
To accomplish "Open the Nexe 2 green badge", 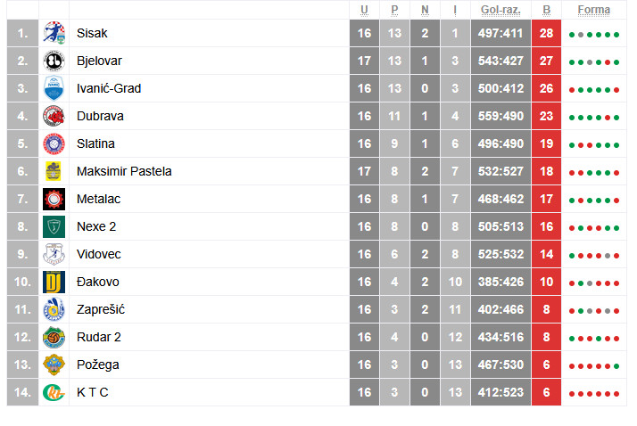I will point(54,226).
